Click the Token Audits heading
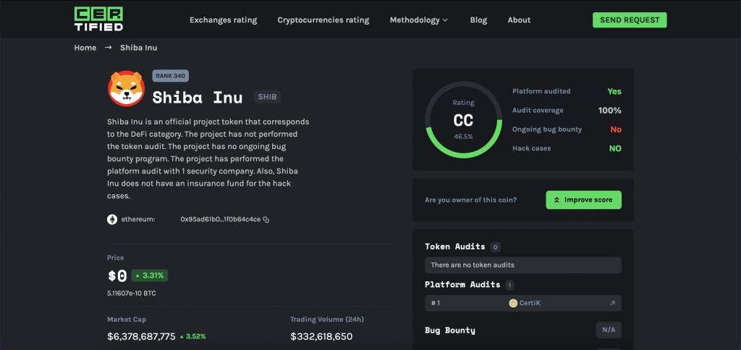 pos(454,247)
